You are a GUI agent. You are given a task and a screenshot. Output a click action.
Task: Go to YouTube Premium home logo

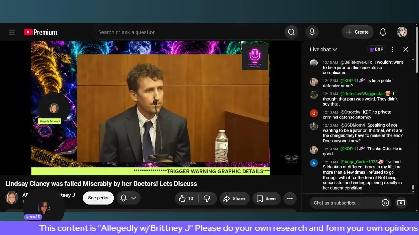pyautogui.click(x=40, y=32)
